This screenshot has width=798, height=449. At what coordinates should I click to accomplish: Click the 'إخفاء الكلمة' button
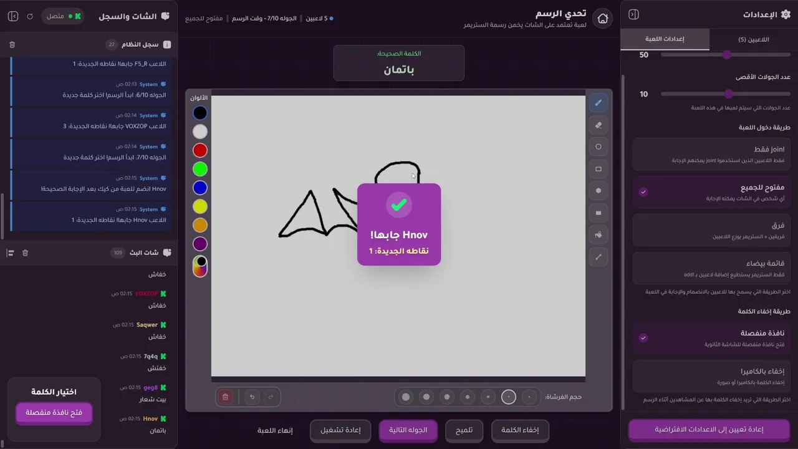click(x=520, y=430)
